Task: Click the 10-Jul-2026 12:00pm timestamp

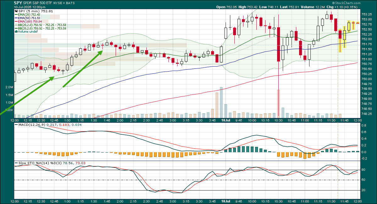Action: 30,7
